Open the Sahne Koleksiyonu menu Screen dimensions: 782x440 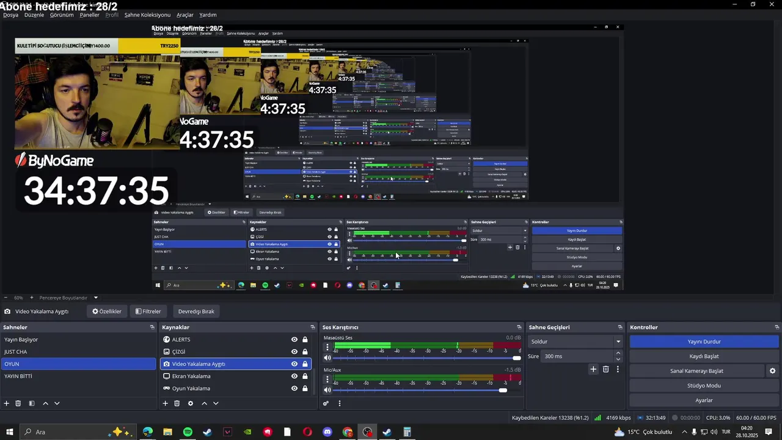tap(147, 15)
